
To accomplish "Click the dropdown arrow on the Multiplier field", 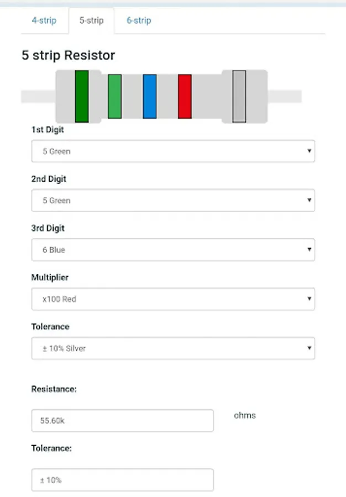I will (310, 298).
